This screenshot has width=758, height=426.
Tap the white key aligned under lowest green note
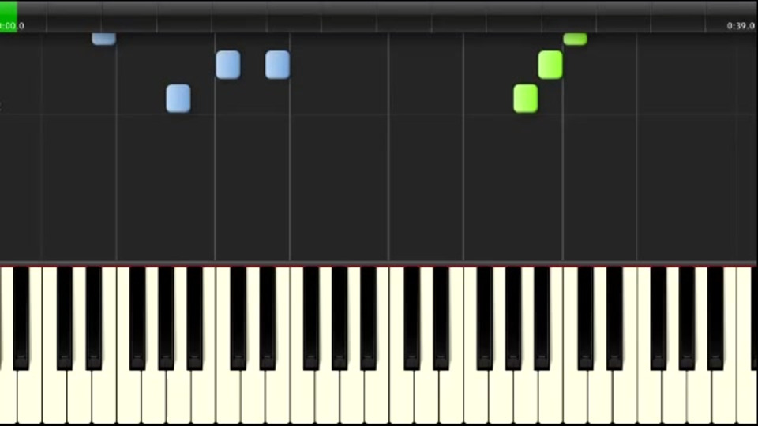(x=526, y=396)
